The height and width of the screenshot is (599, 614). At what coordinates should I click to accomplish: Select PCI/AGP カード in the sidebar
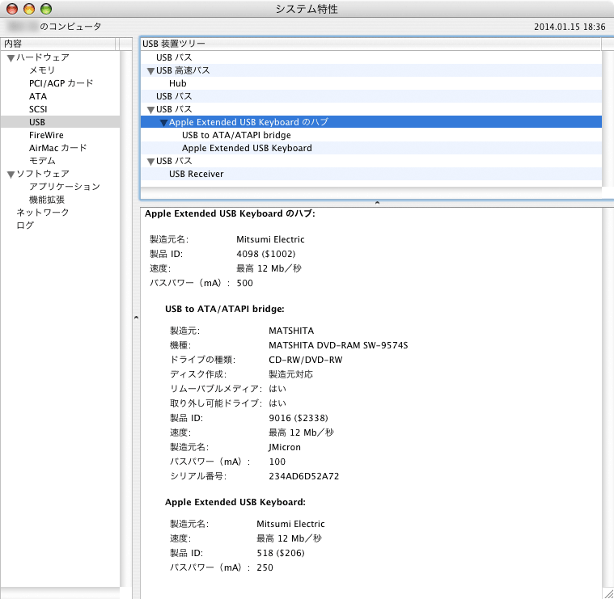pos(61,83)
